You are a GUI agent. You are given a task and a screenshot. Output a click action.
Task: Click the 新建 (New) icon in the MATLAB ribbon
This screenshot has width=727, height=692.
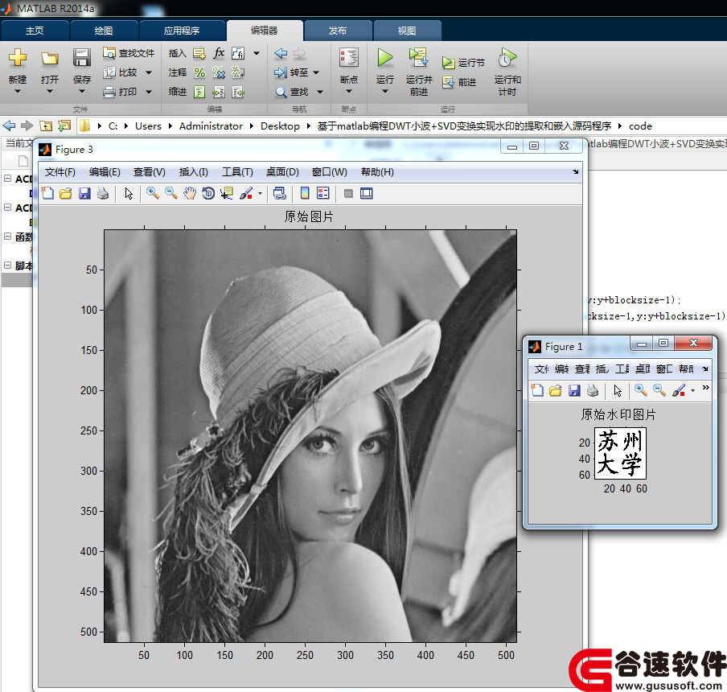click(x=18, y=58)
